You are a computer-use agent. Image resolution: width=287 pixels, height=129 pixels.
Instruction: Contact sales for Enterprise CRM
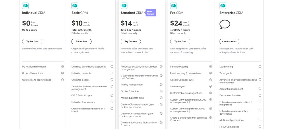229,41
